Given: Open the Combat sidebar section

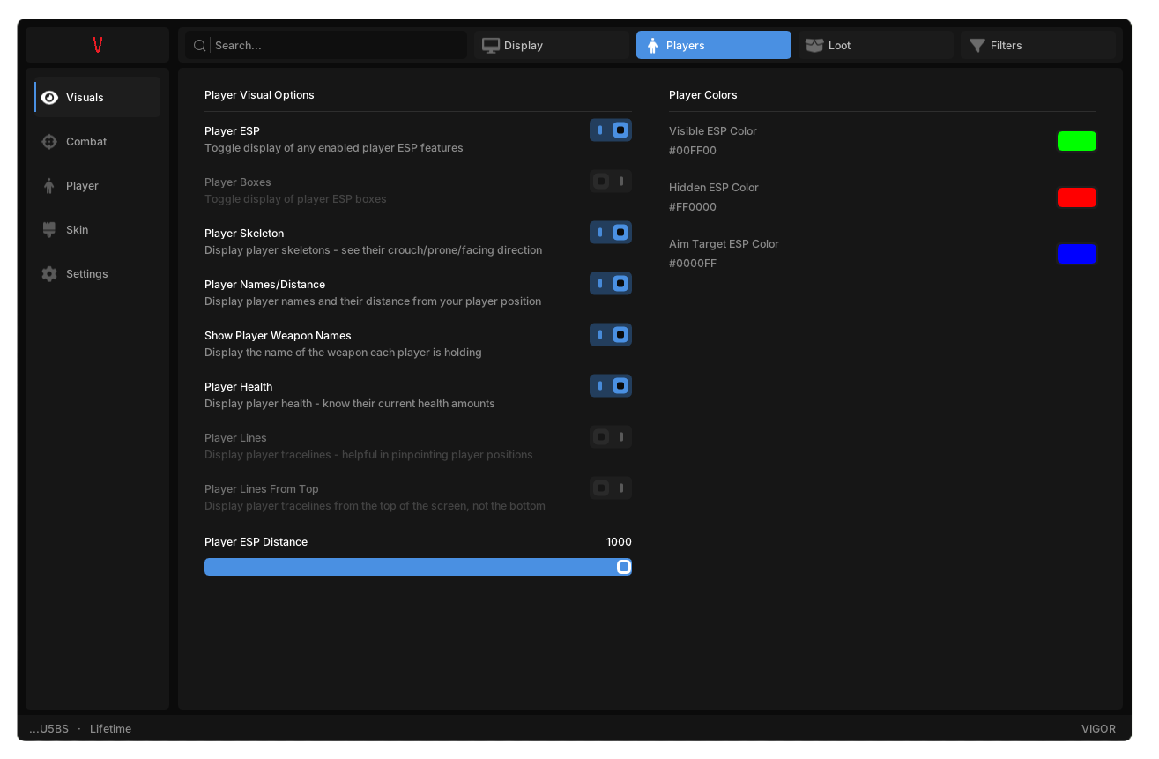Looking at the screenshot, I should 98,141.
